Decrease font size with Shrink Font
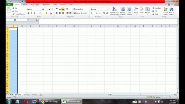185x104 pixels. pyautogui.click(x=52, y=9)
